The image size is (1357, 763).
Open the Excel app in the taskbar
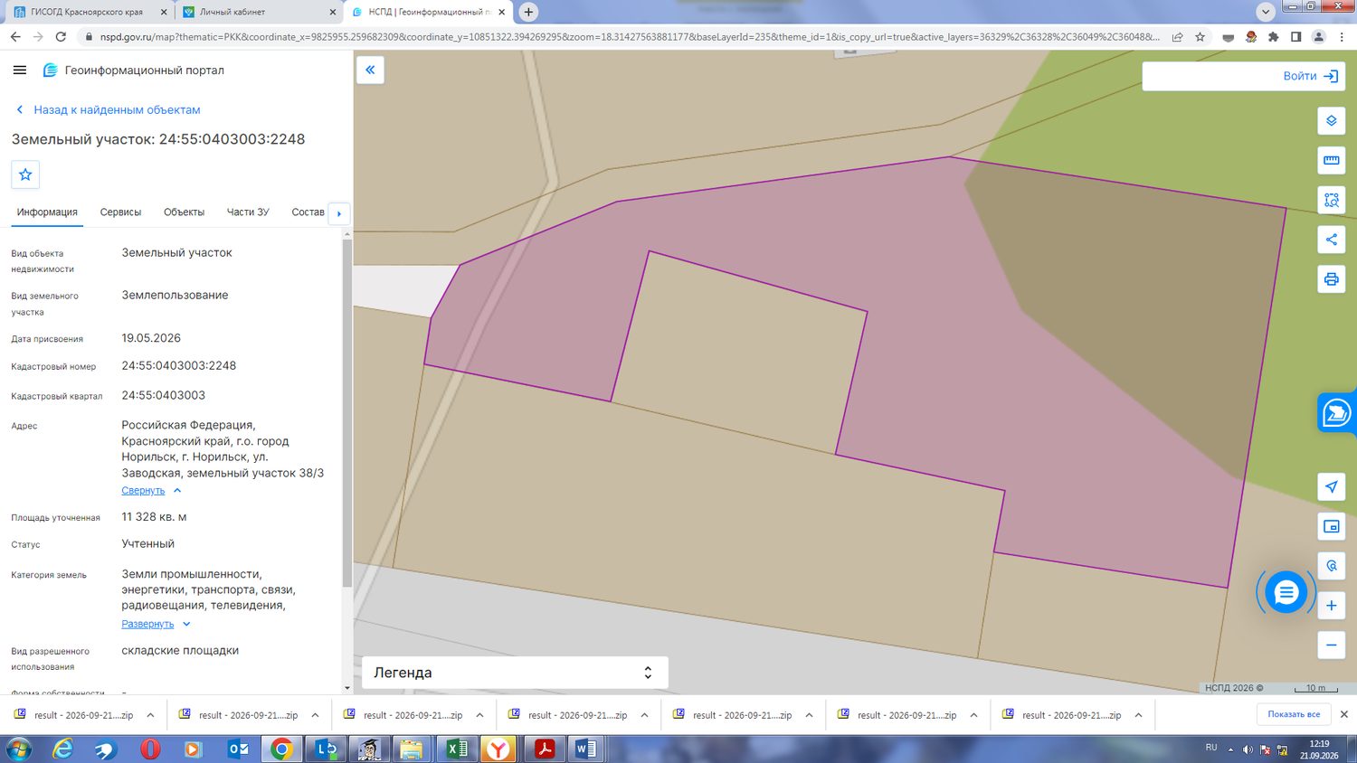457,749
